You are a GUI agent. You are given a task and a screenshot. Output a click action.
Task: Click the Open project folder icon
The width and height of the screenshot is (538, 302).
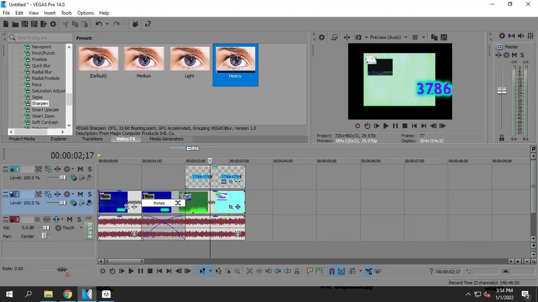tap(15, 24)
